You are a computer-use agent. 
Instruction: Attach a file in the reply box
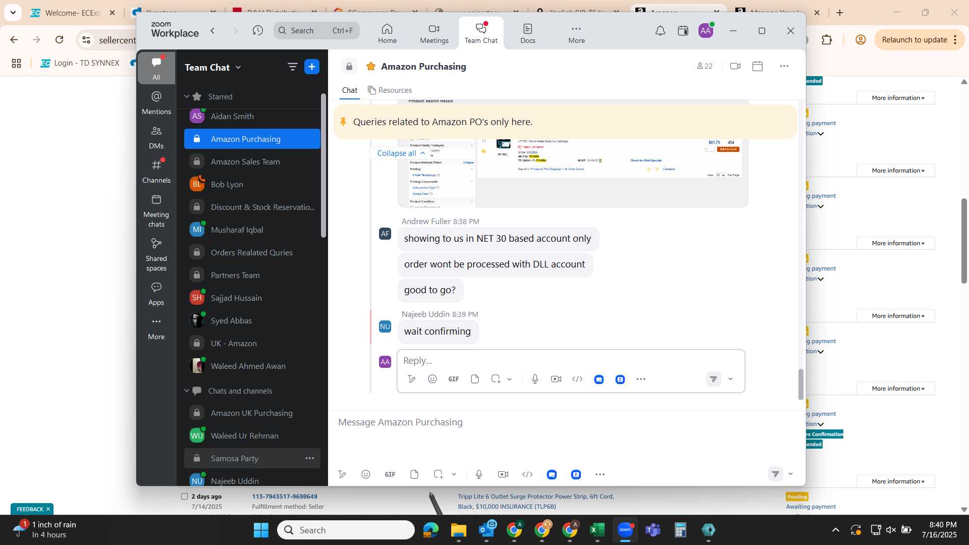click(475, 379)
